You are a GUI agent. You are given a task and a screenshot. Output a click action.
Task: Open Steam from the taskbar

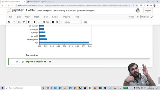(x=80, y=88)
